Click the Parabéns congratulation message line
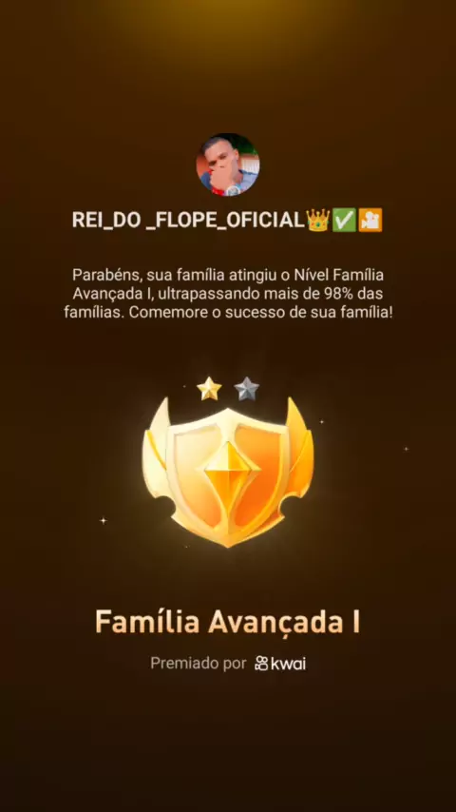This screenshot has width=456, height=812. [228, 275]
